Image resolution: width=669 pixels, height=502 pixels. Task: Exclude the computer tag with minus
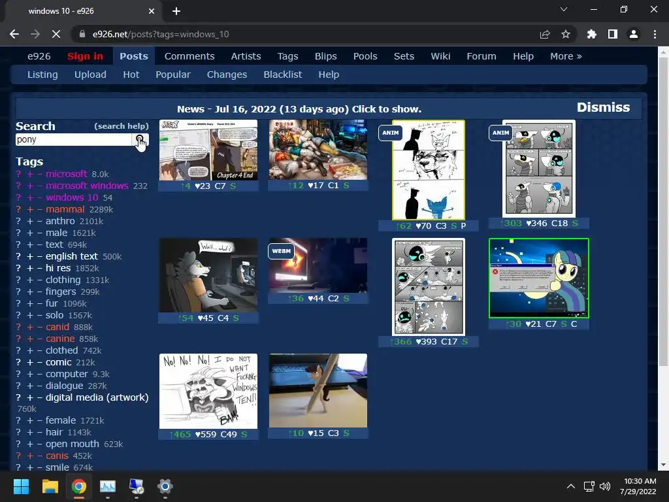pyautogui.click(x=39, y=374)
